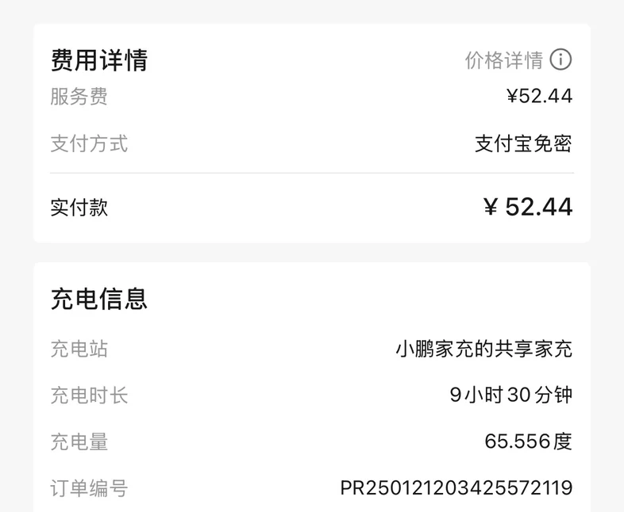
Task: Tap the 订单编号 label
Action: click(x=89, y=488)
